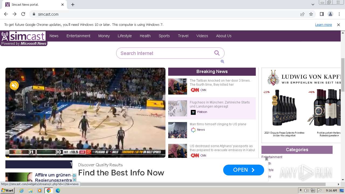This screenshot has width=345, height=194.
Task: Open Affäre um grünen article headline
Action: tap(53, 178)
